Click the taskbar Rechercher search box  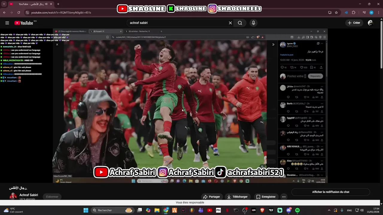[x=113, y=210]
